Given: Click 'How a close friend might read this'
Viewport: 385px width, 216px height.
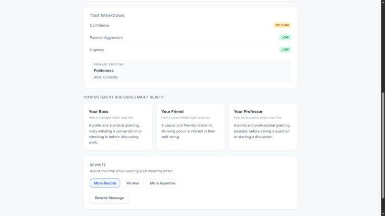Looking at the screenshot, I should coord(186,118).
